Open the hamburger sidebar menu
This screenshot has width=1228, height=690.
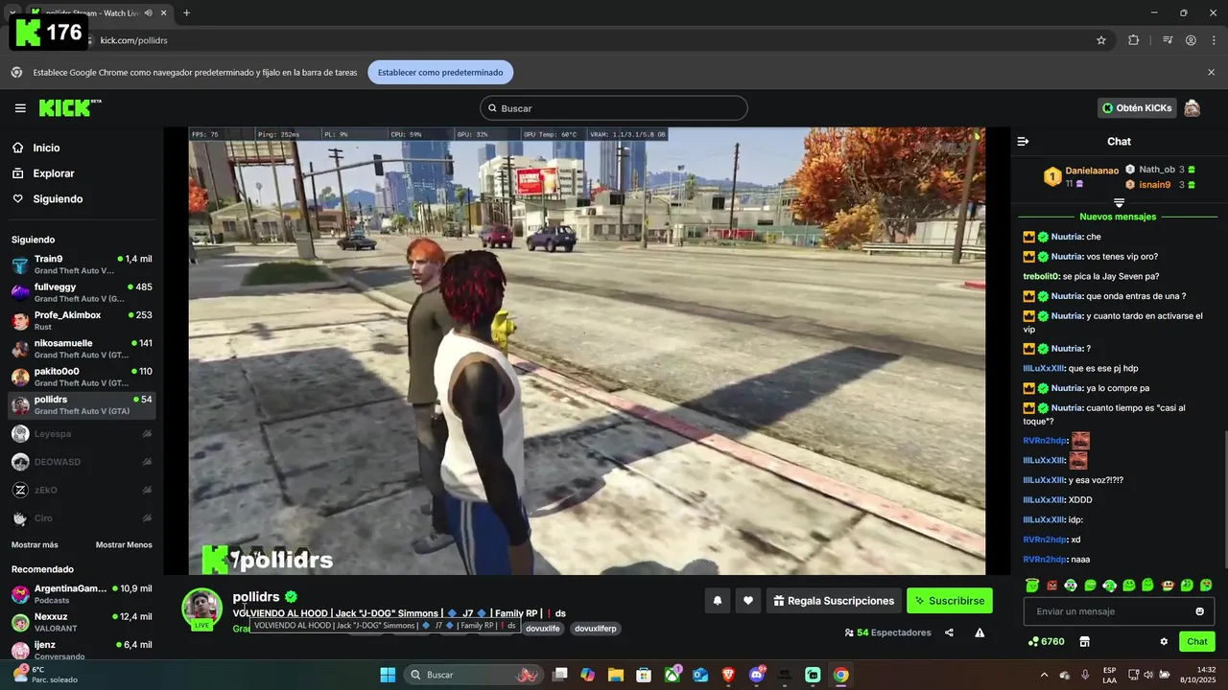(x=20, y=108)
